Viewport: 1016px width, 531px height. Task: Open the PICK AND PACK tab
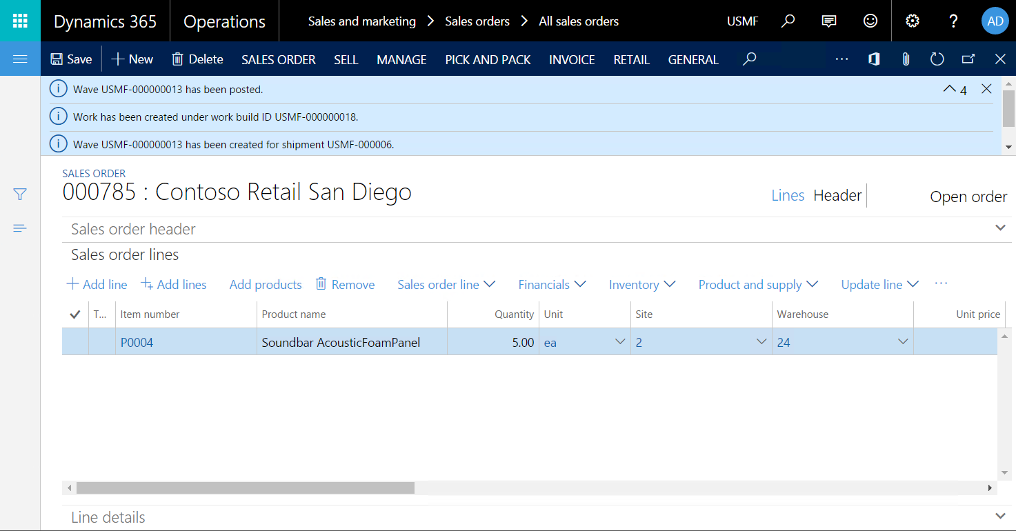pyautogui.click(x=488, y=60)
